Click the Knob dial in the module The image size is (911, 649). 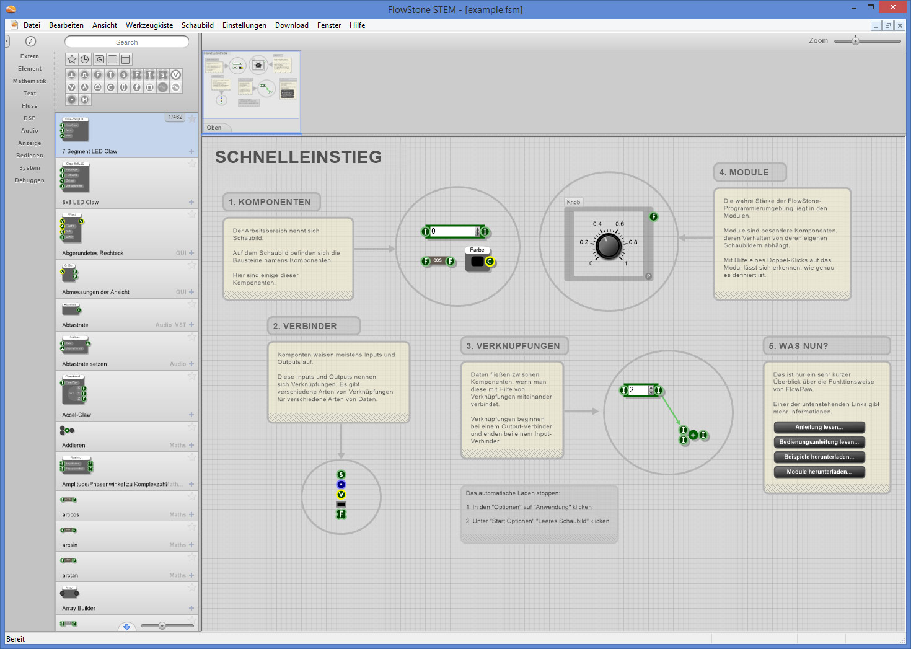click(608, 246)
